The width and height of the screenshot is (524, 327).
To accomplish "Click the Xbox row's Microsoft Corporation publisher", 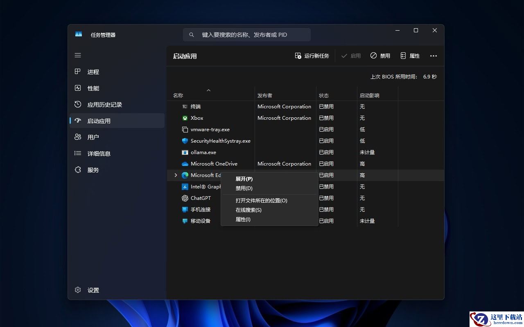I will point(284,118).
